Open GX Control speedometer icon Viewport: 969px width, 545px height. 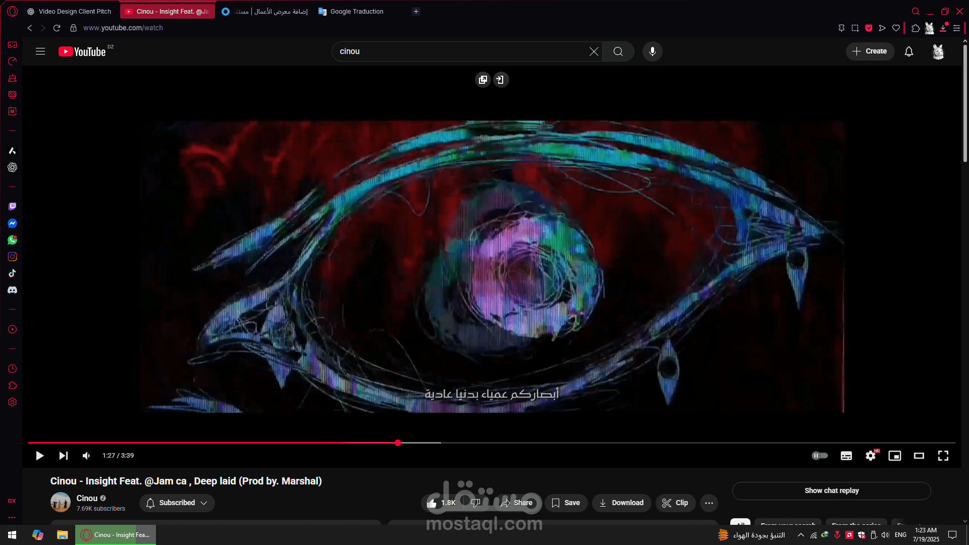pos(12,62)
